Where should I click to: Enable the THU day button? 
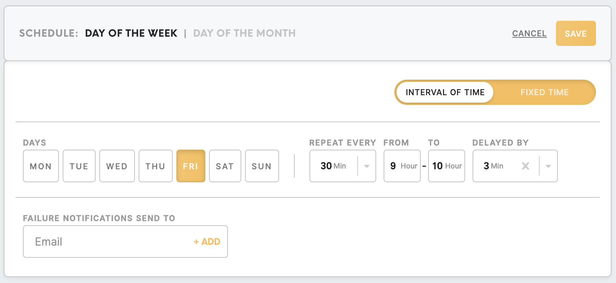point(155,166)
